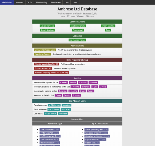Click the 'Women: 1,100' count text
155x146 pixels.
pyautogui.click(x=83, y=16)
